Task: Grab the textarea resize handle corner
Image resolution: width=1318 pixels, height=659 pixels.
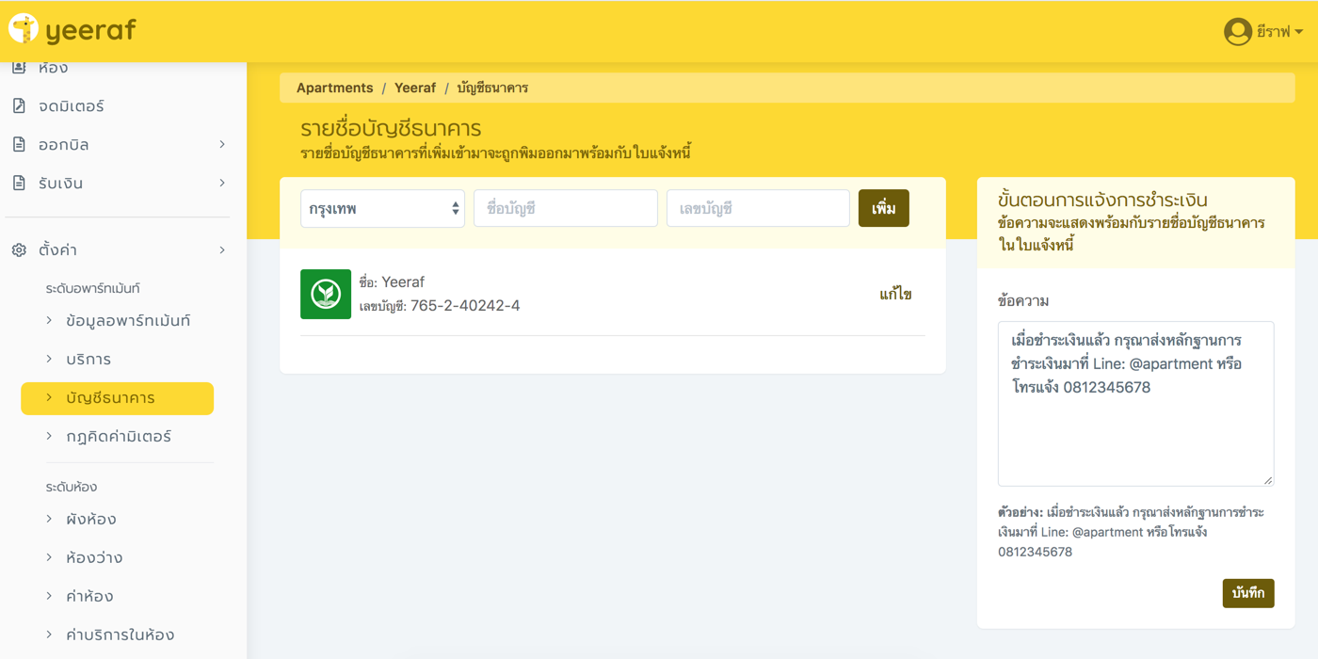Action: click(1268, 480)
